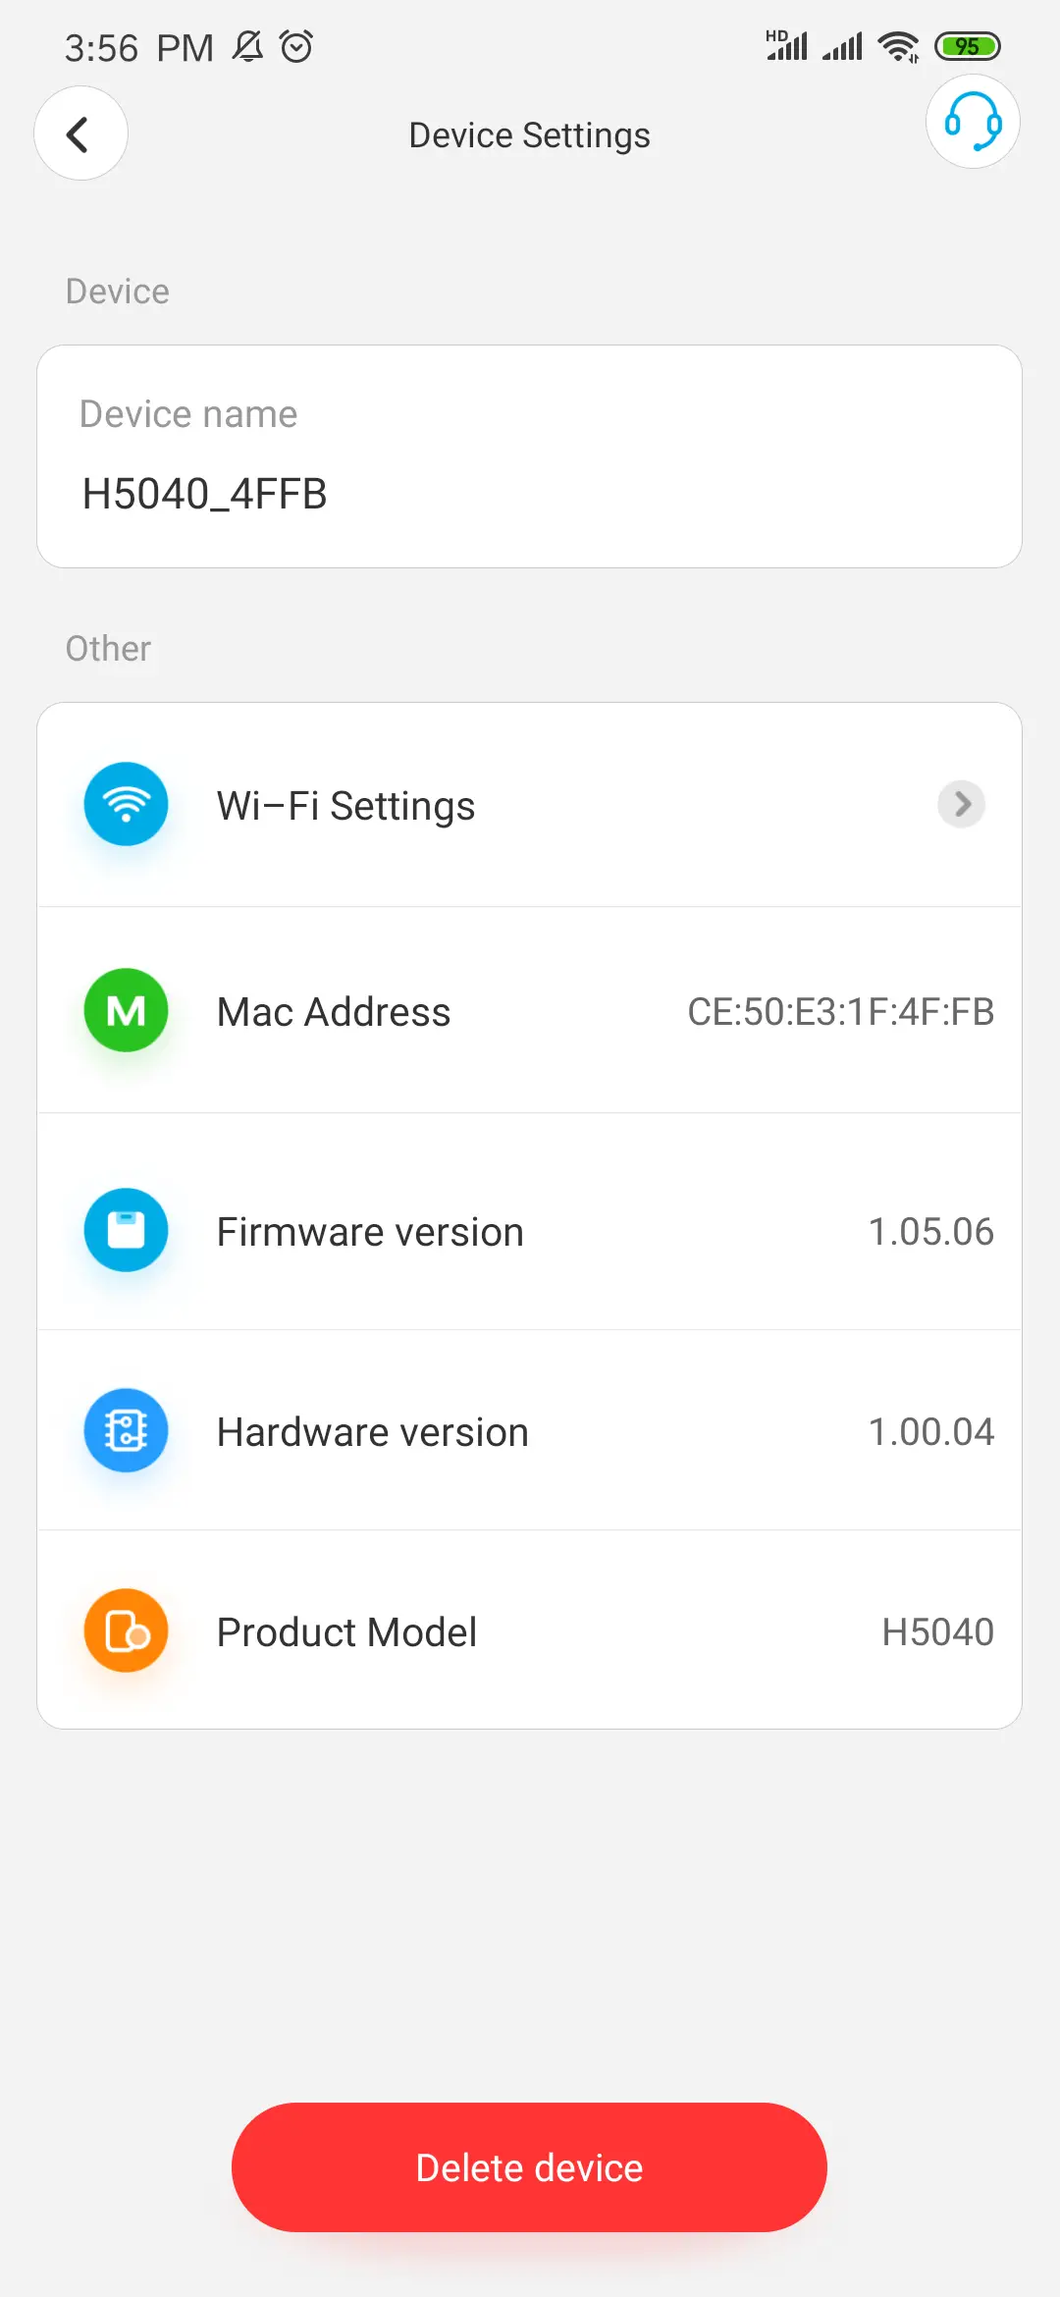Select the Firmware version icon
1060x2297 pixels.
126,1230
